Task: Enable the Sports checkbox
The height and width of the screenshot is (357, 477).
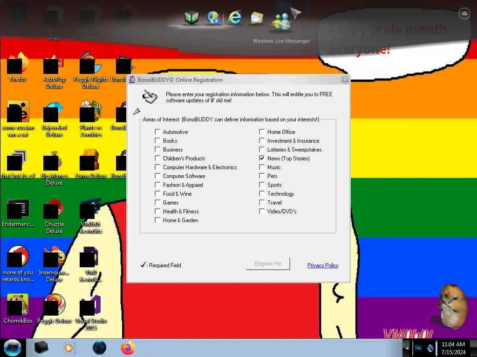Action: 262,185
